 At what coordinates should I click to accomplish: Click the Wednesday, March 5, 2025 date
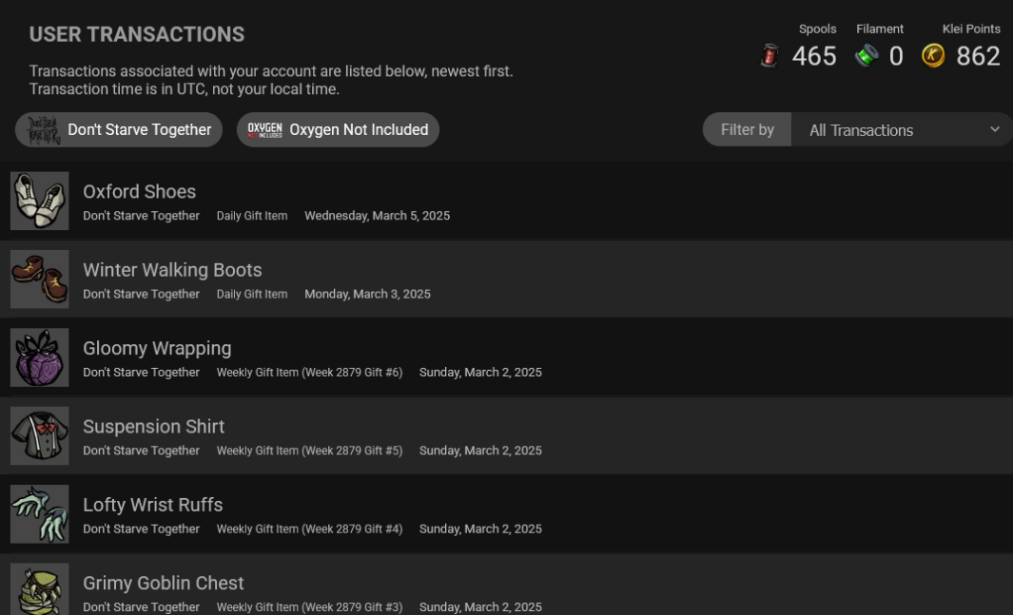coord(378,216)
